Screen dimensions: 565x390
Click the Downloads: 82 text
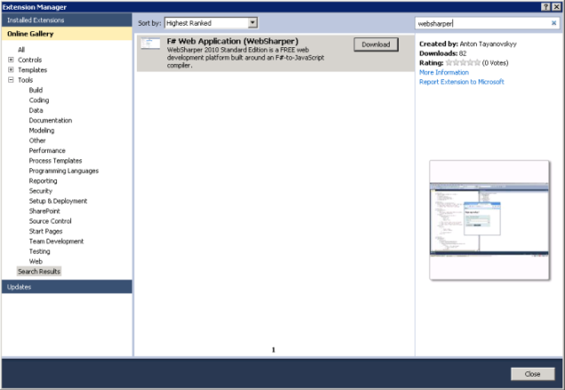click(x=443, y=53)
